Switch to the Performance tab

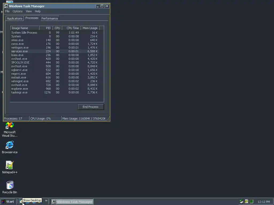click(x=50, y=18)
